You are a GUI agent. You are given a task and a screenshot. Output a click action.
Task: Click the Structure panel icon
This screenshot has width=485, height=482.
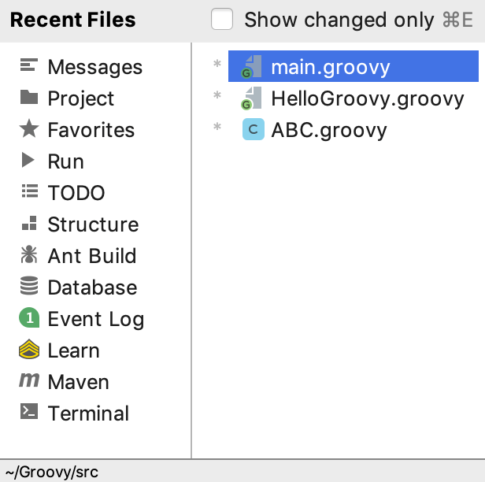(x=29, y=224)
